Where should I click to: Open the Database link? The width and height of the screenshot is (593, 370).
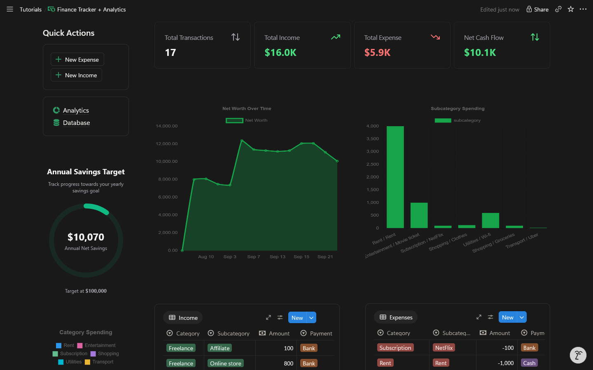click(76, 123)
